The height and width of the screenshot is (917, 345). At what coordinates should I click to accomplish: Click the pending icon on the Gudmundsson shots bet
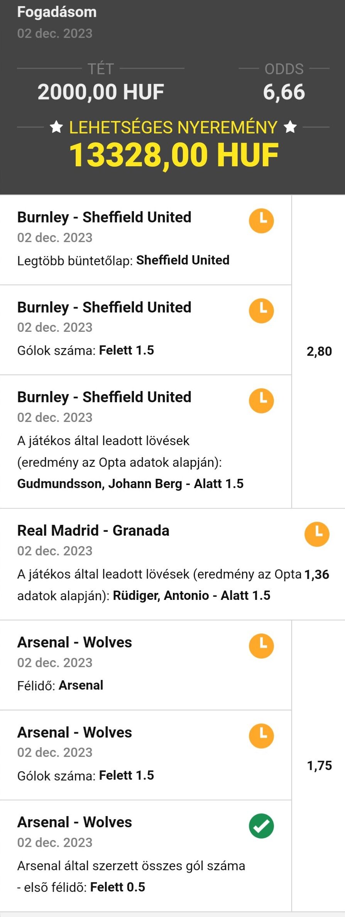pyautogui.click(x=261, y=401)
